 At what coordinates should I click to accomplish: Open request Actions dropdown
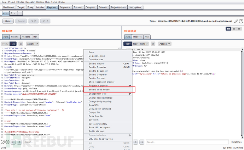[x=33, y=44]
